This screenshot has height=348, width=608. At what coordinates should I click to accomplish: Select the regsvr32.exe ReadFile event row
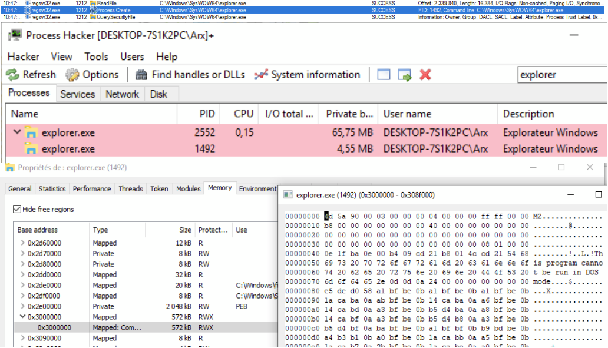click(x=302, y=3)
